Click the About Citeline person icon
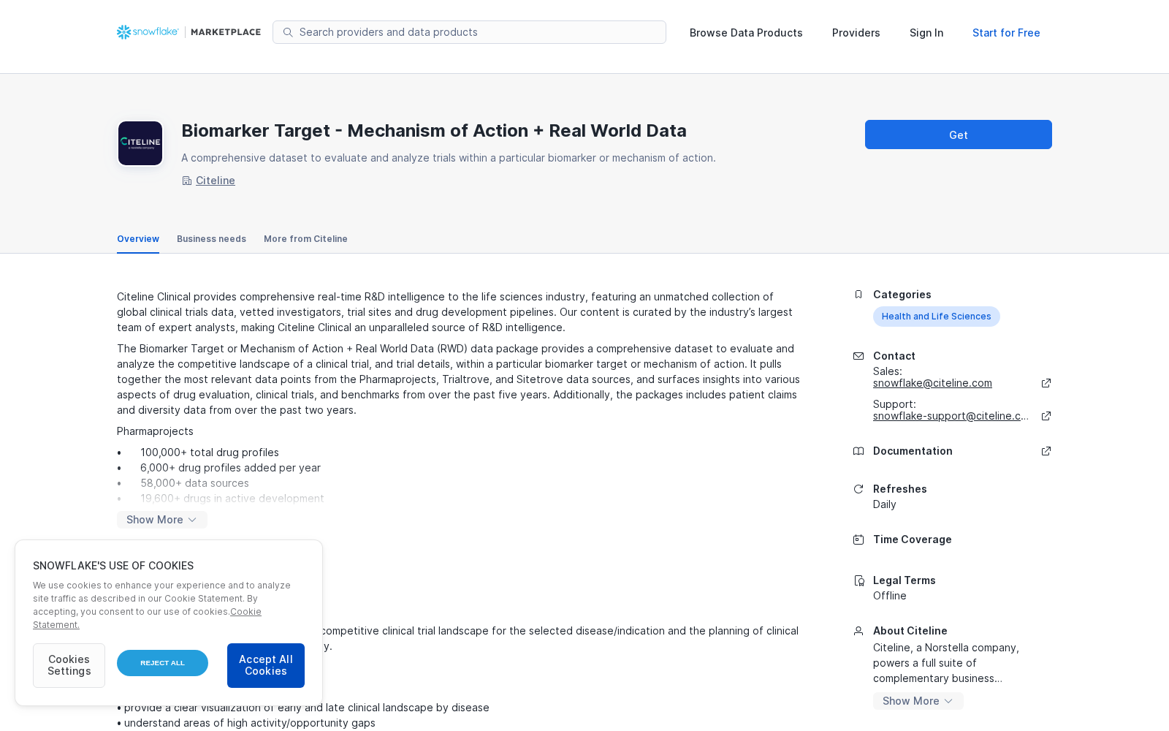This screenshot has height=731, width=1169. [x=858, y=631]
